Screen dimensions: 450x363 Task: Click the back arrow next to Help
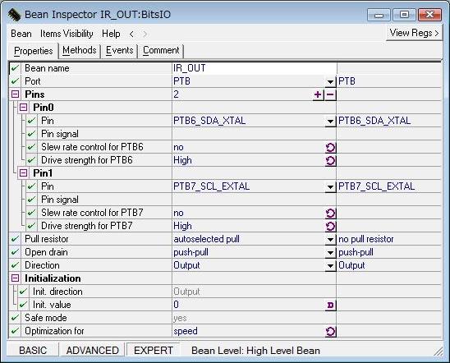pos(131,34)
